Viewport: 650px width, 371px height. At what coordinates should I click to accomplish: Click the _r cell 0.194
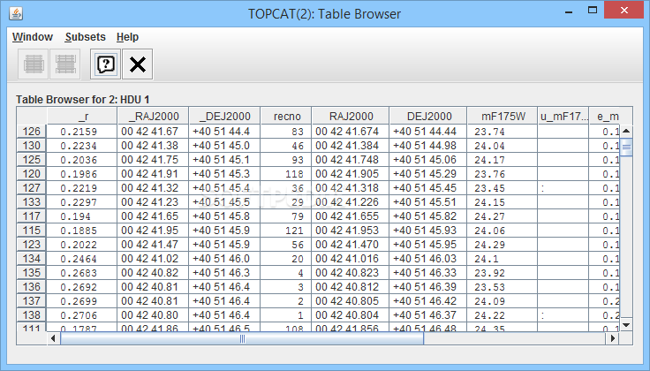82,216
